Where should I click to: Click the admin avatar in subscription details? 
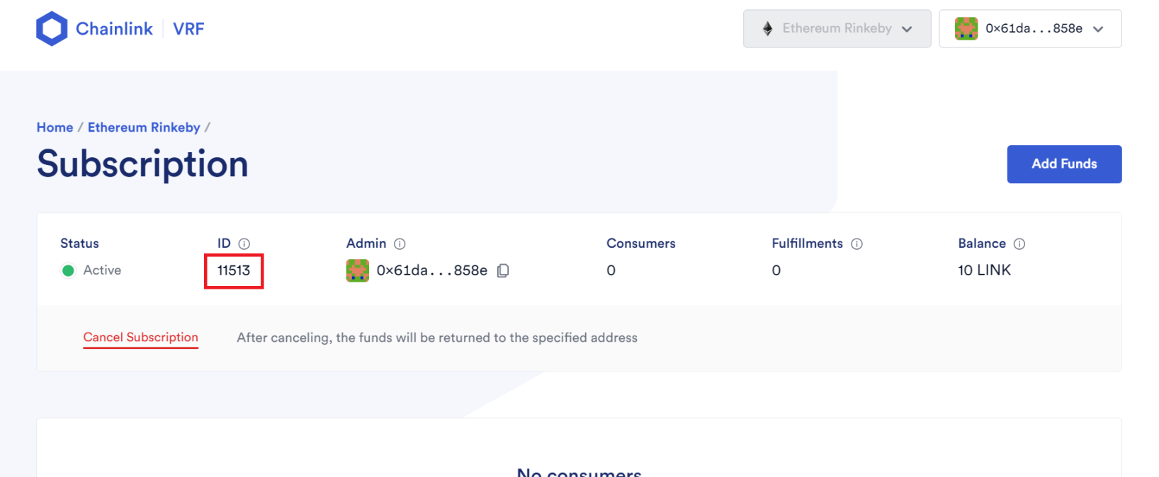click(x=358, y=270)
